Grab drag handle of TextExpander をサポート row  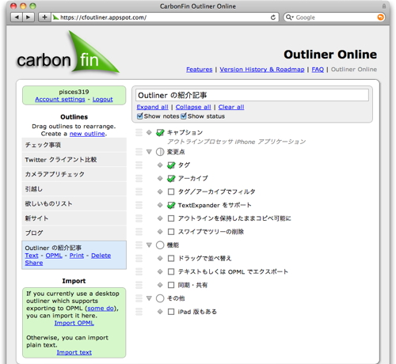139,205
